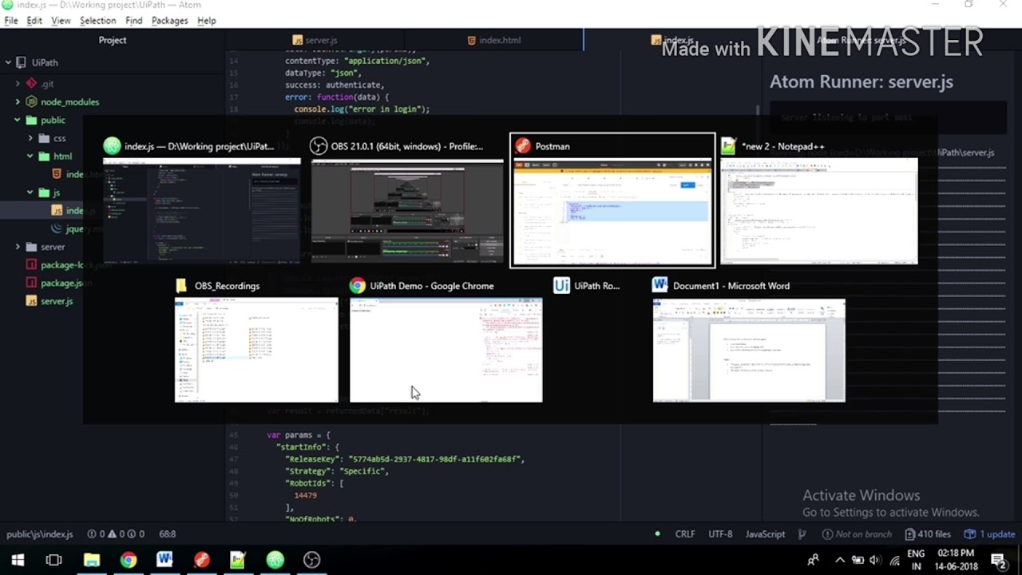Open Microsoft Word from the taskbar
This screenshot has width=1022, height=575.
coord(164,560)
